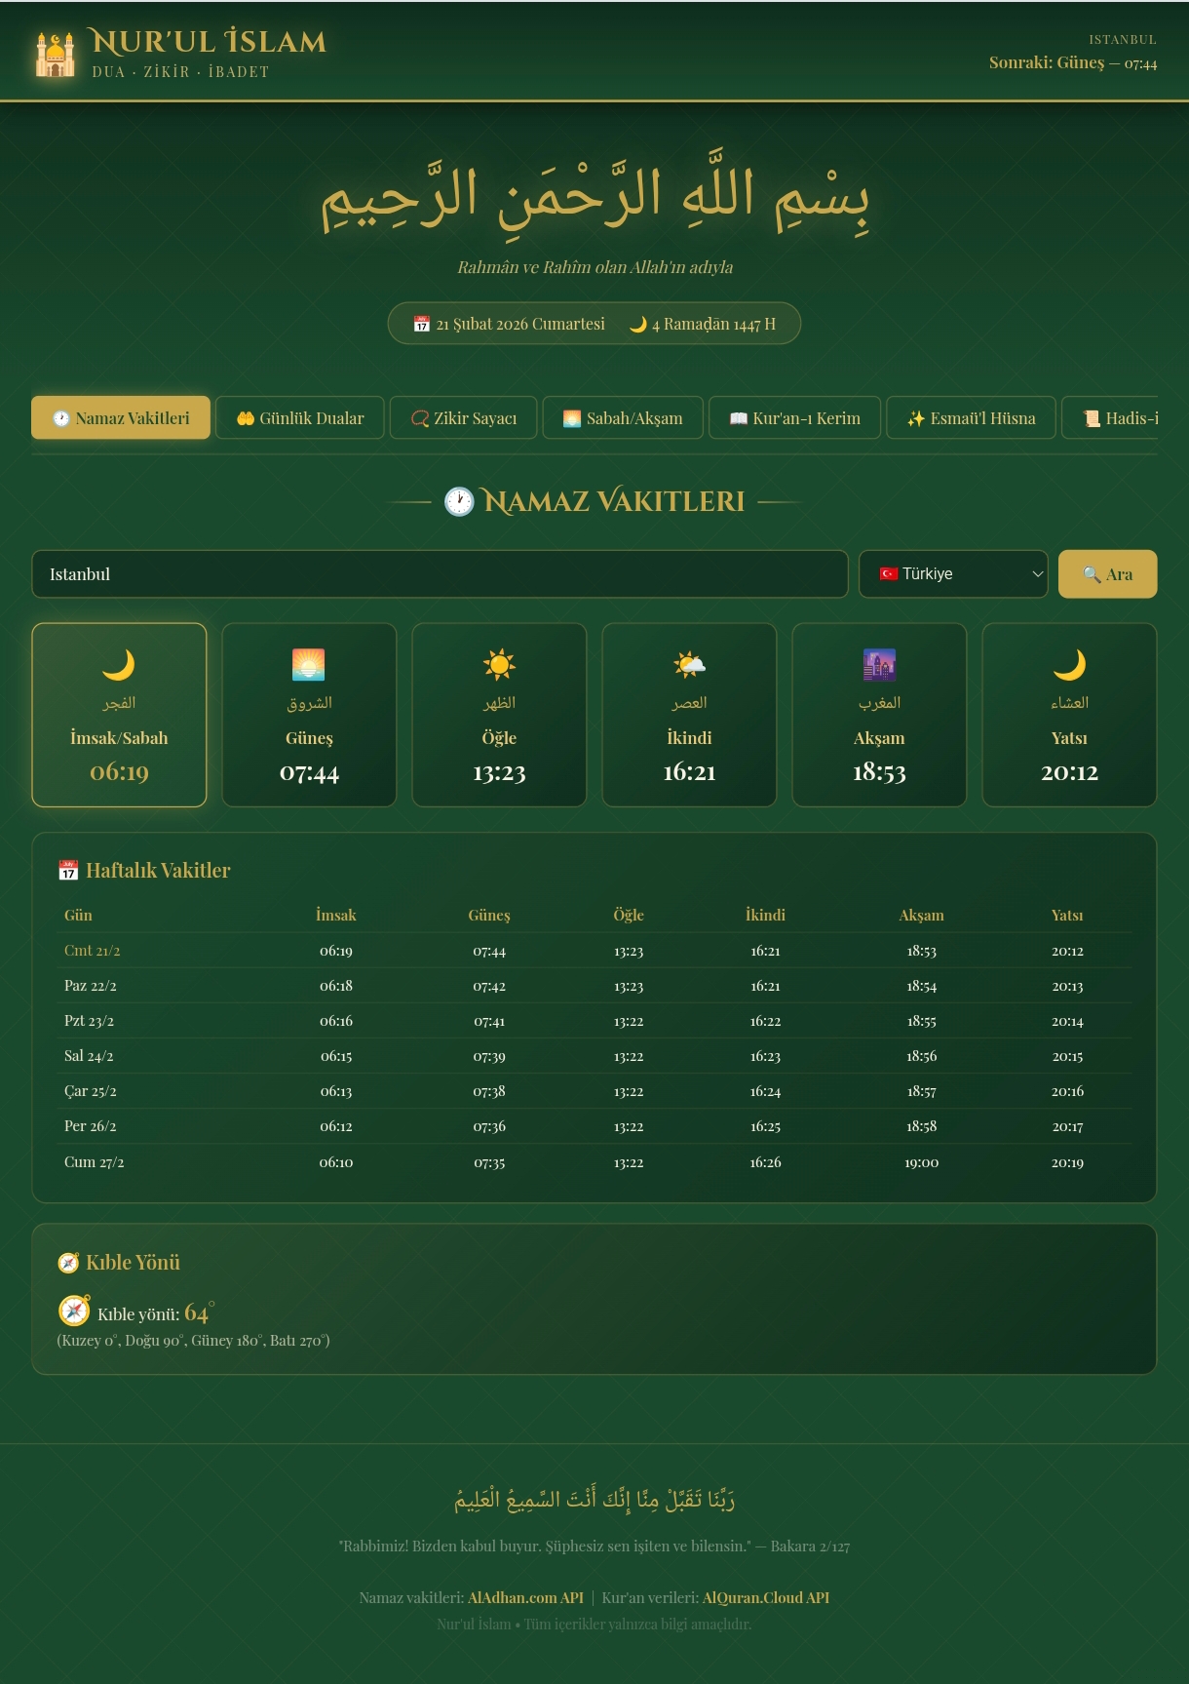This screenshot has height=1684, width=1189.
Task: Click the Çar 25/2 row label
Action: coord(91,1091)
